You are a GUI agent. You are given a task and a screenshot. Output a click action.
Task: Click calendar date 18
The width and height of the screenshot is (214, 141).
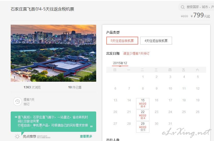pos(184,100)
